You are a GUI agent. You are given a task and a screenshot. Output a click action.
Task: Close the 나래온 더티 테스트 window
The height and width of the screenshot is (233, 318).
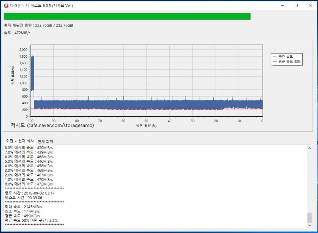coord(310,6)
